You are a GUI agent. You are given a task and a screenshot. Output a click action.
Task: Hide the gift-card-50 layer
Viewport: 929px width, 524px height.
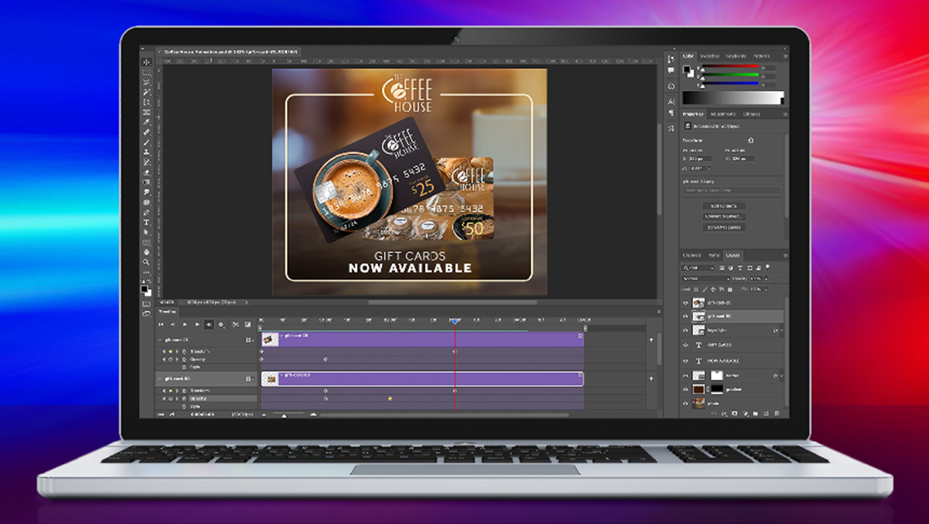click(686, 316)
